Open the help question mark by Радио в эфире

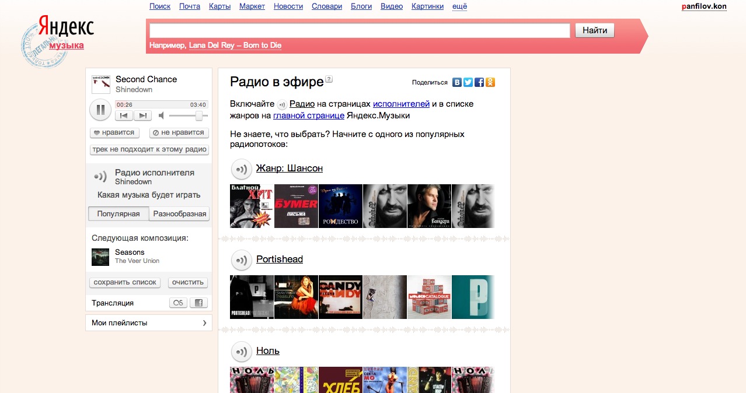(x=329, y=79)
